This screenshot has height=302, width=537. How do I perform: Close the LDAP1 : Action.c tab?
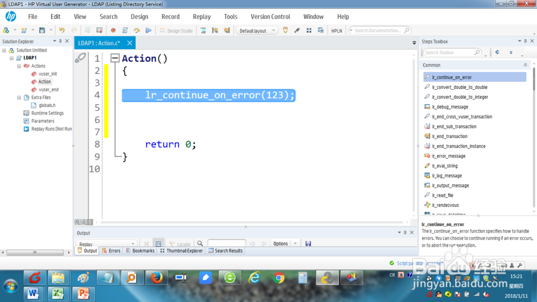(129, 43)
